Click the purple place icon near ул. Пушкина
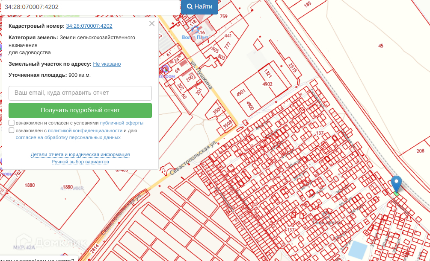 point(165,69)
